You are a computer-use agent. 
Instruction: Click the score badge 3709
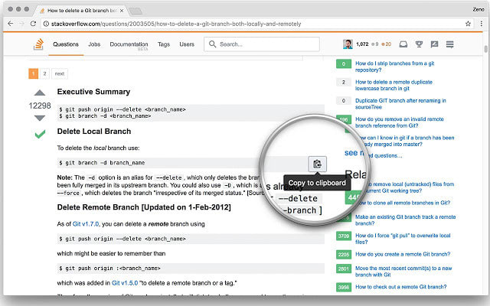click(x=344, y=236)
